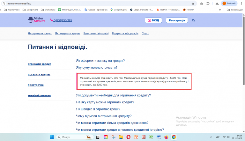The image size is (245, 141).
Task: Open the Усі закладки folder
Action: point(235,10)
